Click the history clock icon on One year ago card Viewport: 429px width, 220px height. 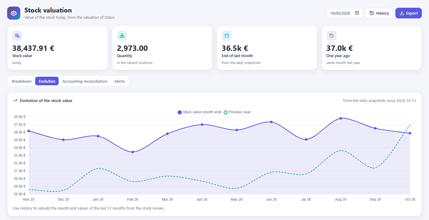click(x=332, y=36)
